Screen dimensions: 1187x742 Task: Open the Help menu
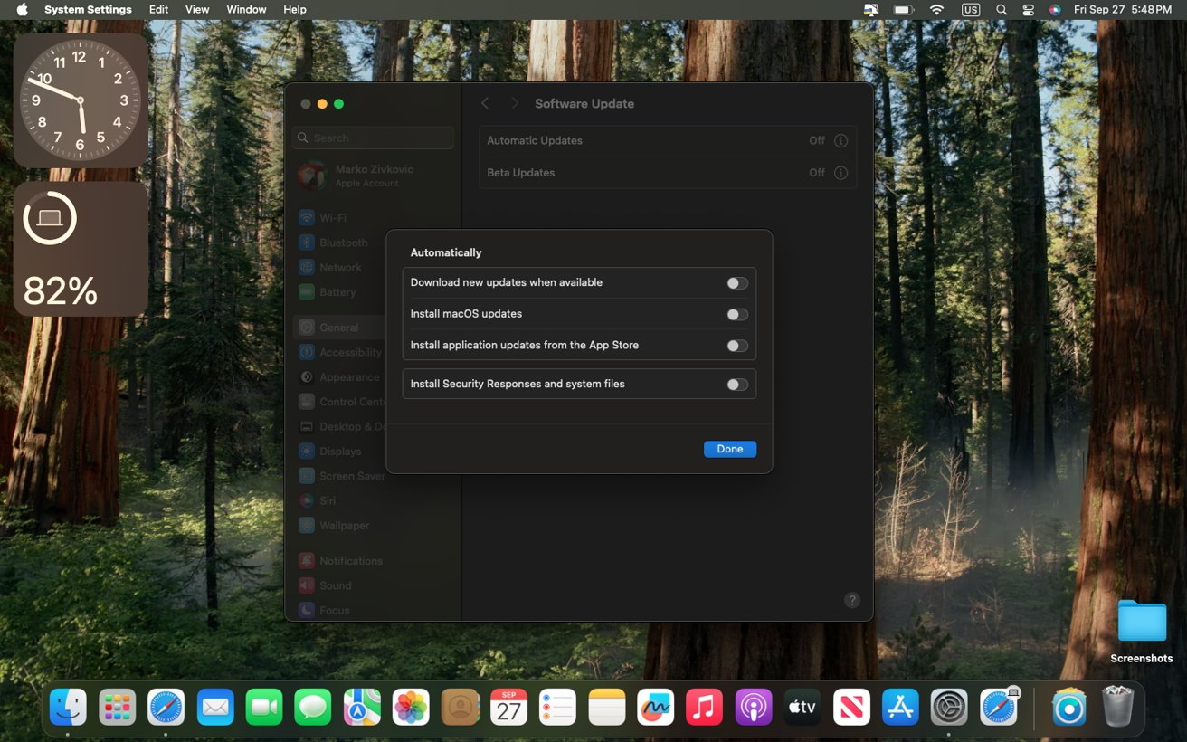click(295, 9)
